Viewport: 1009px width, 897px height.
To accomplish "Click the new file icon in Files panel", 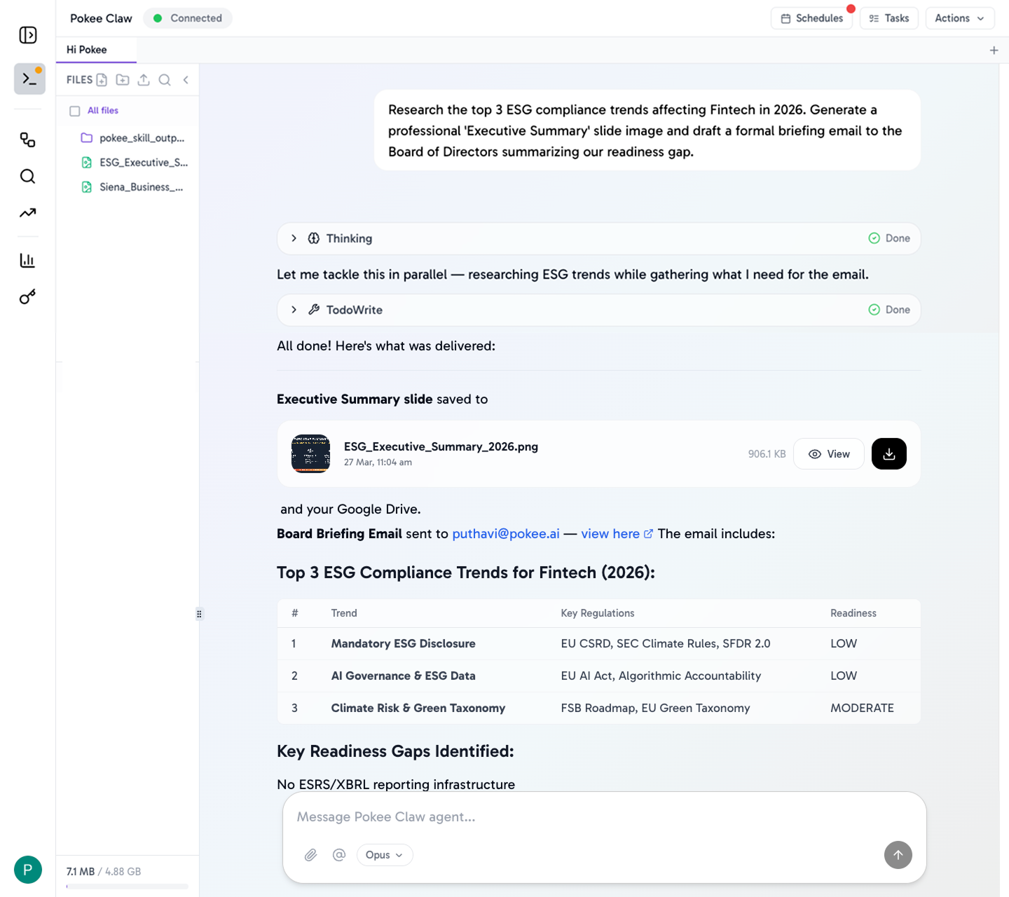I will tap(102, 80).
